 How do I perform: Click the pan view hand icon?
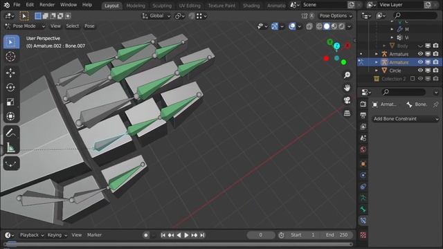tap(347, 88)
